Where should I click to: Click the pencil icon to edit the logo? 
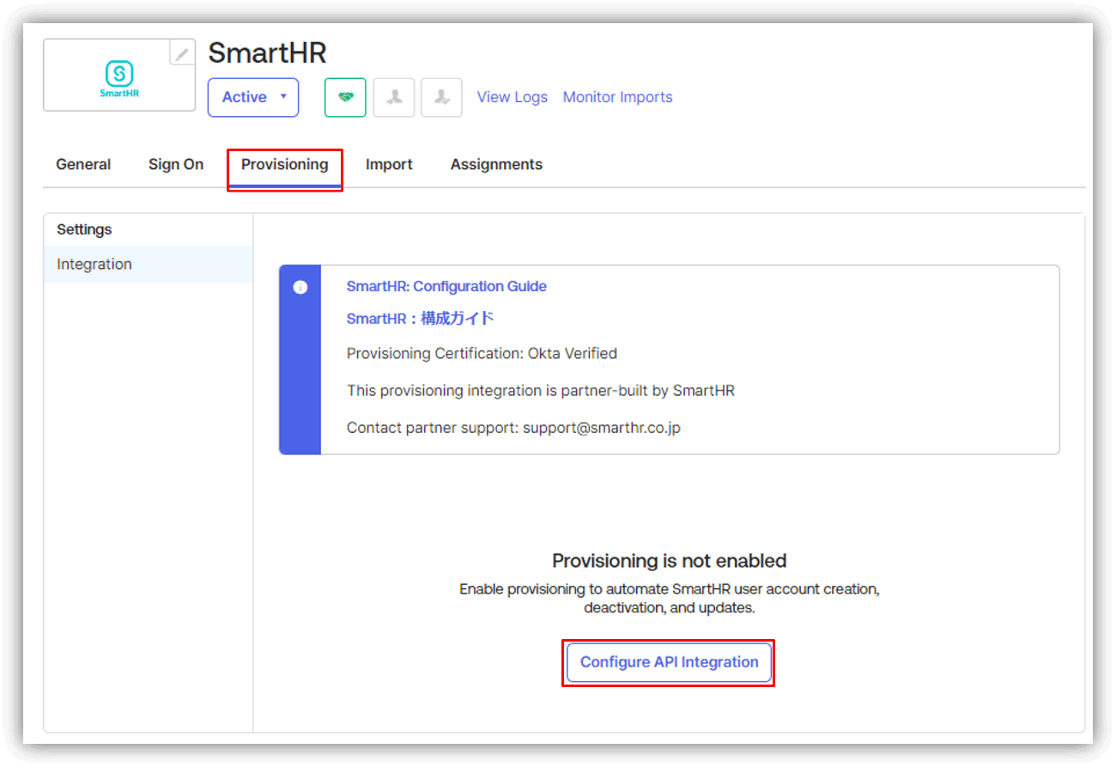tap(182, 53)
